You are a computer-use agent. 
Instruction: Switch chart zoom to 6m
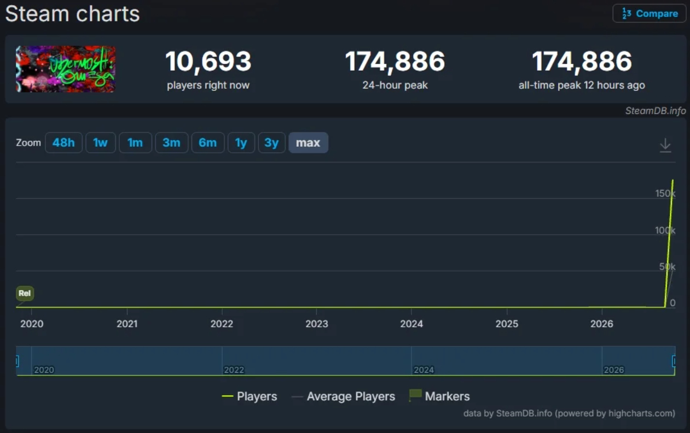(208, 143)
